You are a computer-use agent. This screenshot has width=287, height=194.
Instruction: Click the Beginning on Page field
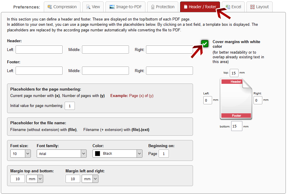(164, 154)
